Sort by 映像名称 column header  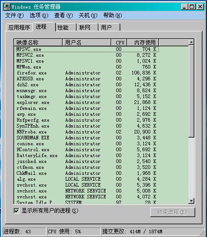38,42
